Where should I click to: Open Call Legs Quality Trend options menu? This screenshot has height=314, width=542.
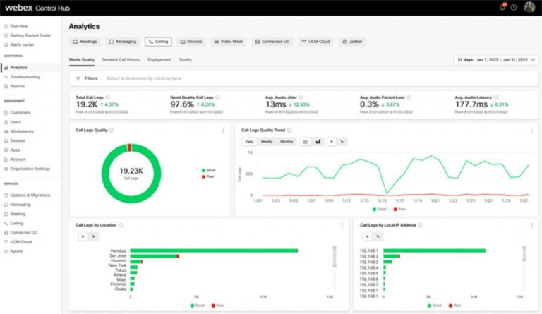click(531, 130)
